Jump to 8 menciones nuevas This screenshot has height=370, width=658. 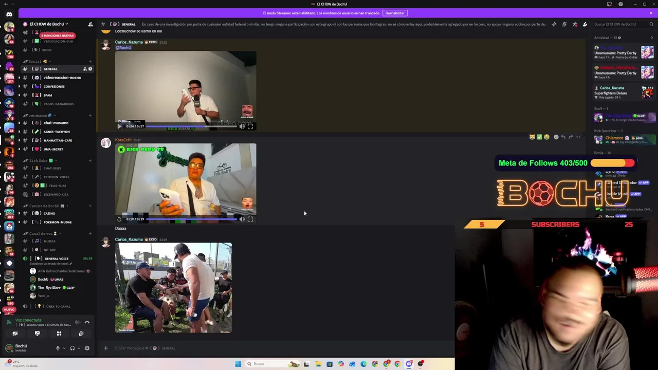(58, 35)
